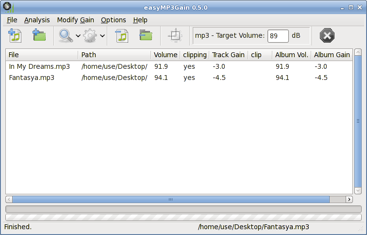Click clipping 'yes' in Fantasya row
The width and height of the screenshot is (367, 235).
click(189, 78)
